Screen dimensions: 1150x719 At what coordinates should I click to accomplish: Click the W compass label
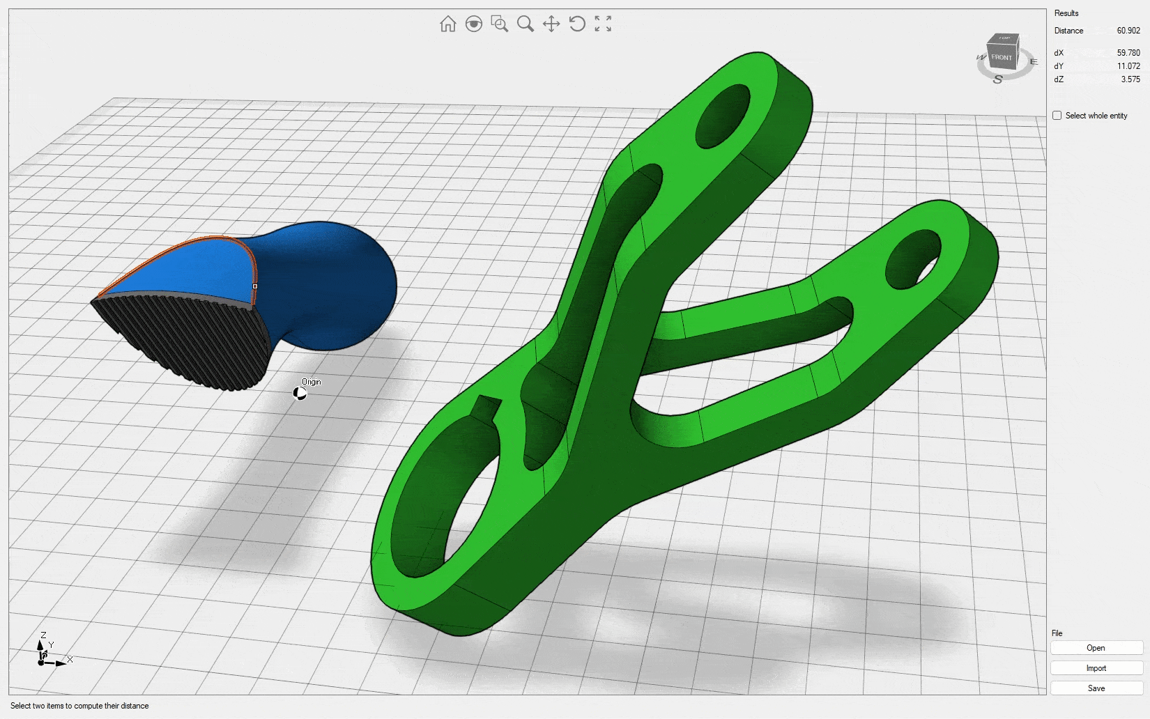[981, 57]
